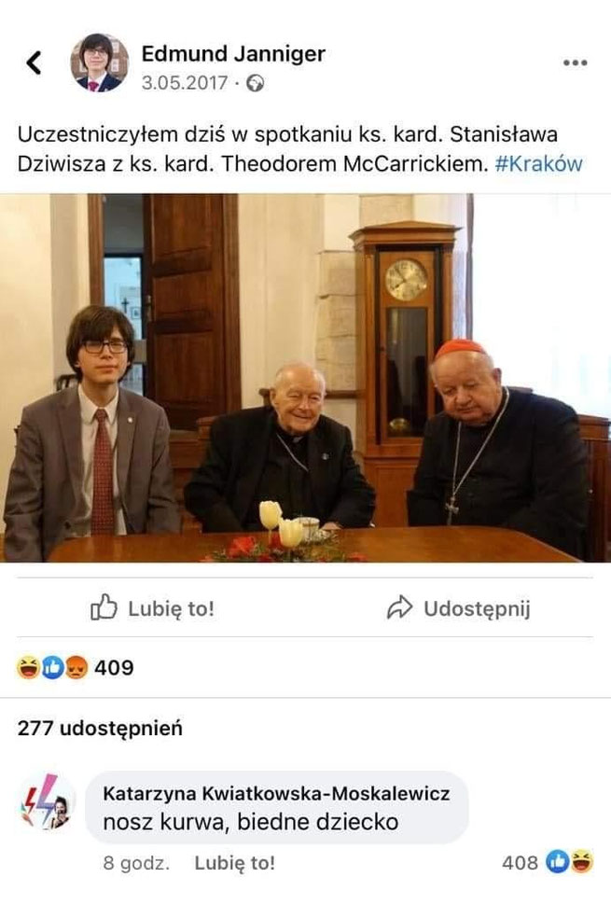Viewport: 611px width, 905px height.
Task: Open the 277 udostępnień shares list
Action: pyautogui.click(x=100, y=728)
